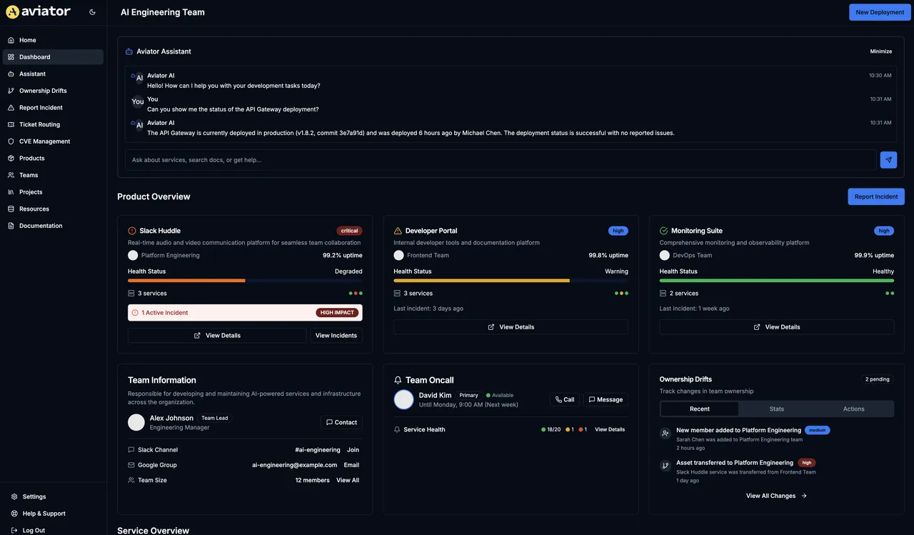Send message with paper plane icon
Viewport: 914px width, 535px height.
(888, 160)
